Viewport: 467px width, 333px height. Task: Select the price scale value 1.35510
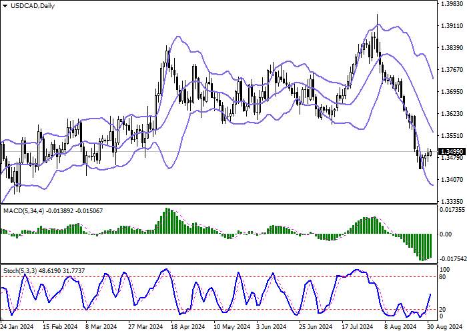click(x=453, y=136)
